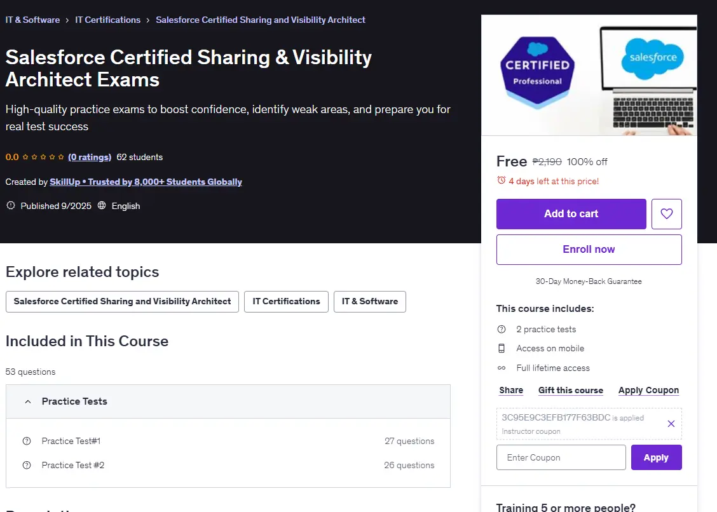Viewport: 717px width, 512px height.
Task: Click the 'Published 9/2025' text
Action: tap(56, 206)
